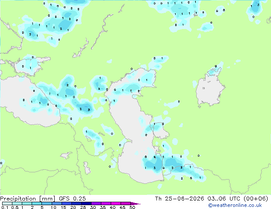The height and width of the screenshot is (209, 271).
Task: Click the '03..06 UTC' time range text
Action: pos(224,198)
